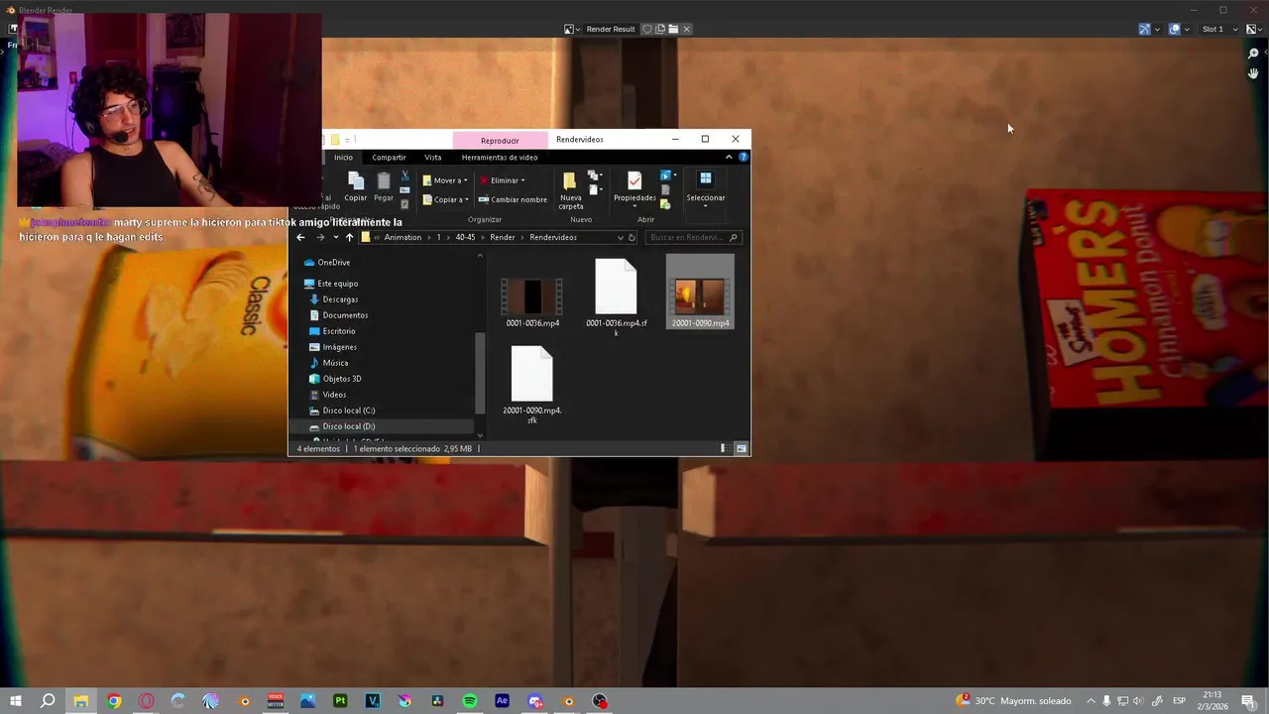1269x714 pixels.
Task: Unlink Render Result with X icon
Action: [686, 29]
